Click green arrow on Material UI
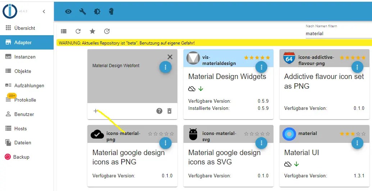The width and height of the screenshot is (372, 191). coord(296,164)
